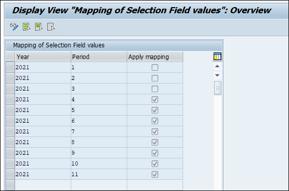
Task: Click the scroll down arrow
Action: point(217,75)
